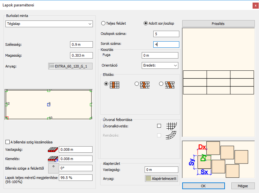The width and height of the screenshot is (259, 193).
Task: Click the green right-middle handle of tile preview
Action: tap(91, 104)
